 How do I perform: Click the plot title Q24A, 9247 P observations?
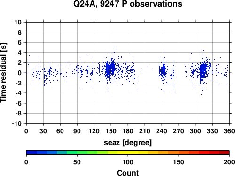(x=128, y=4)
